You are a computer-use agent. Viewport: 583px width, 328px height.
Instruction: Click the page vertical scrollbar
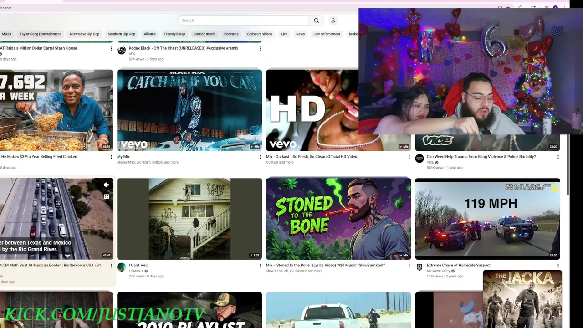[567, 164]
